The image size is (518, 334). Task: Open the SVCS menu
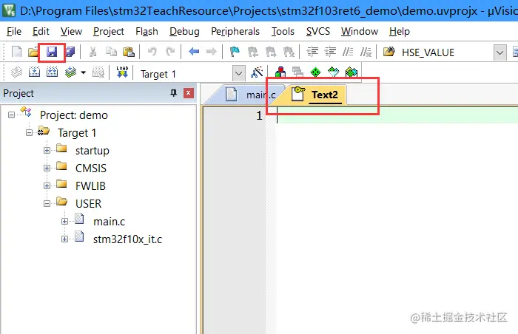tap(317, 31)
